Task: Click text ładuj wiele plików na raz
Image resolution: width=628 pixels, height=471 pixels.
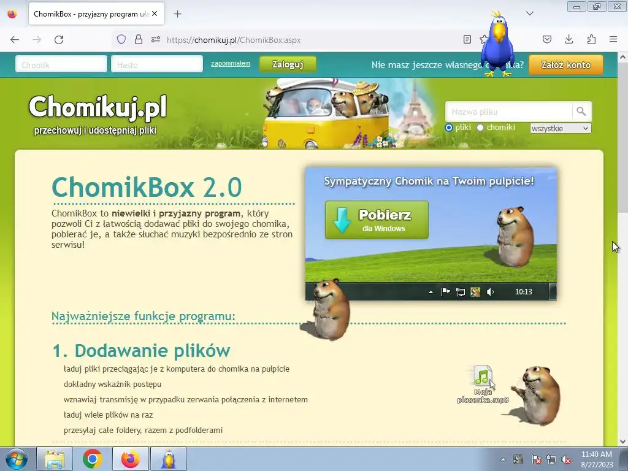Action: coord(108,415)
